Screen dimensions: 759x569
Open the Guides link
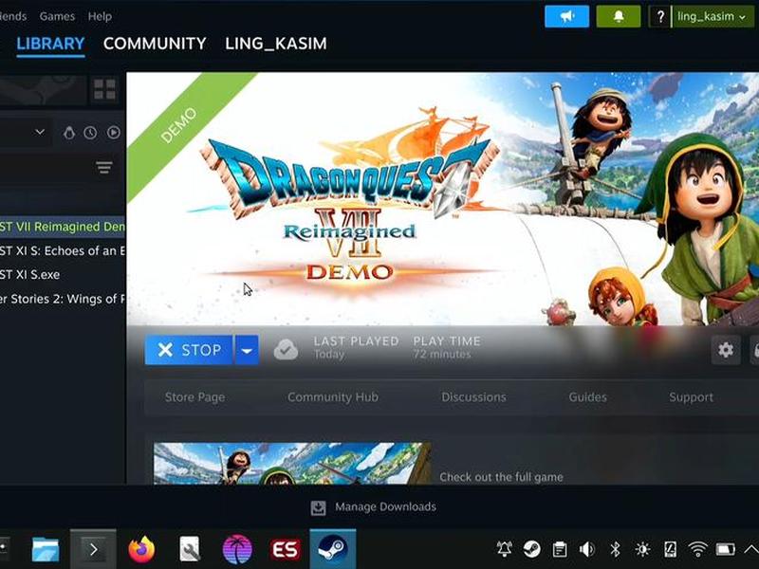coord(587,397)
